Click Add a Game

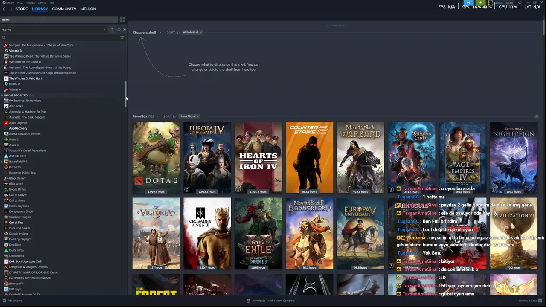12,301
